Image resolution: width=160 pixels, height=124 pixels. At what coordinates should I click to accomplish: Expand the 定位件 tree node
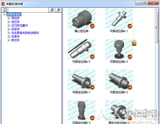click(x=9, y=22)
